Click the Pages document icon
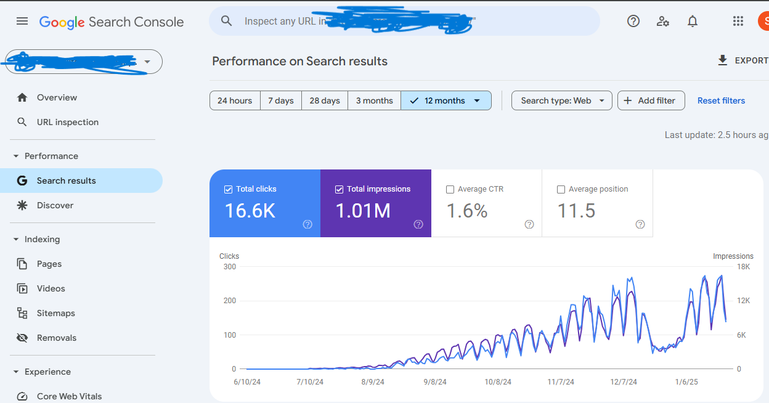This screenshot has height=403, width=769. (22, 264)
